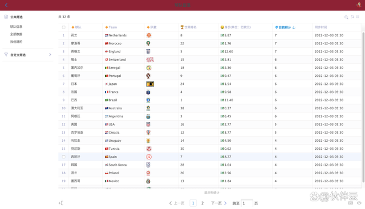This screenshot has height=209, width=365.
Task: Click the keyboard icon near bottom right
Action: click(x=350, y=203)
